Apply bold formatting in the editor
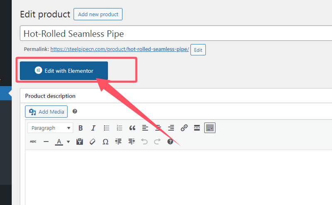332x205 pixels. 81,128
